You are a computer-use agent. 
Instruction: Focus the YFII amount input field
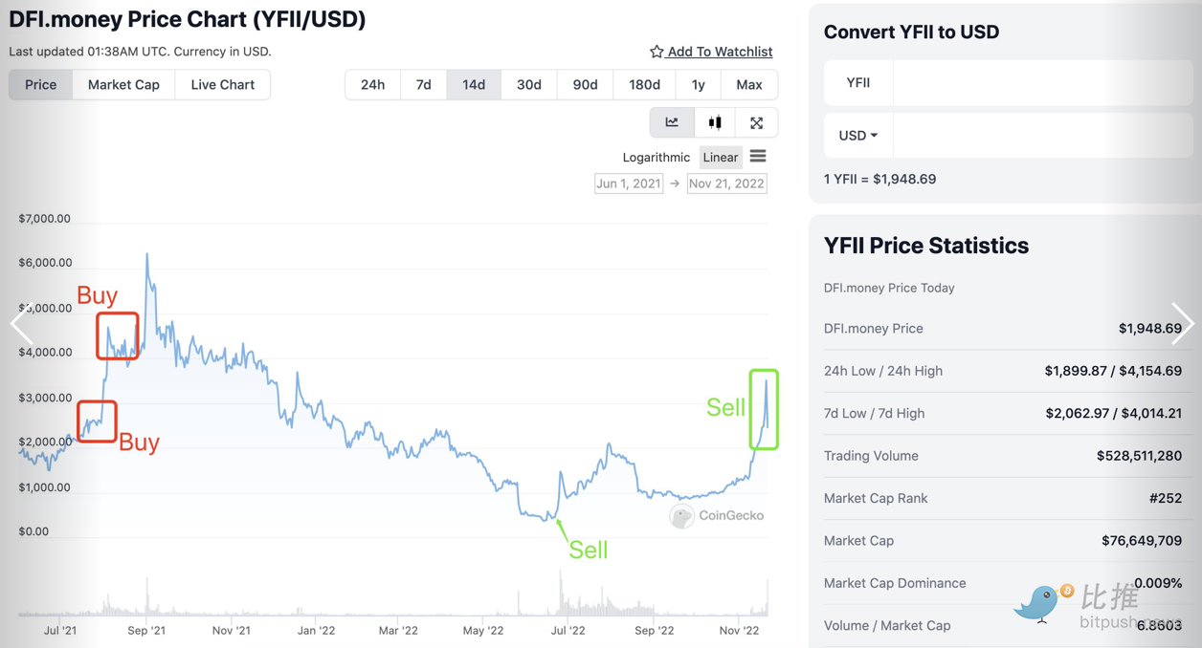[1042, 83]
